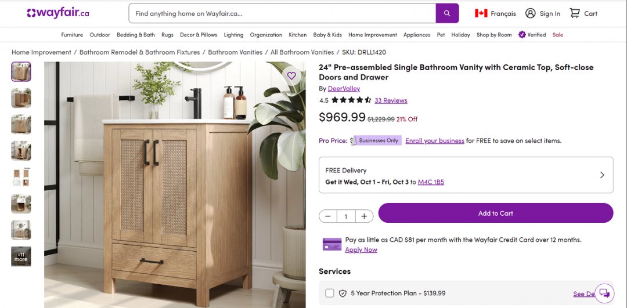The image size is (627, 308).
Task: Click the Verified badge icon
Action: click(522, 35)
